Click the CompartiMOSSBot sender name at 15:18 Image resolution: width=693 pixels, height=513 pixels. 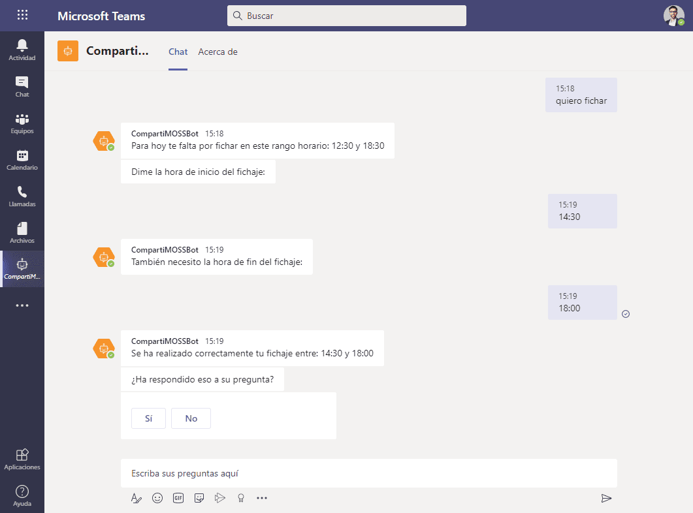(165, 133)
